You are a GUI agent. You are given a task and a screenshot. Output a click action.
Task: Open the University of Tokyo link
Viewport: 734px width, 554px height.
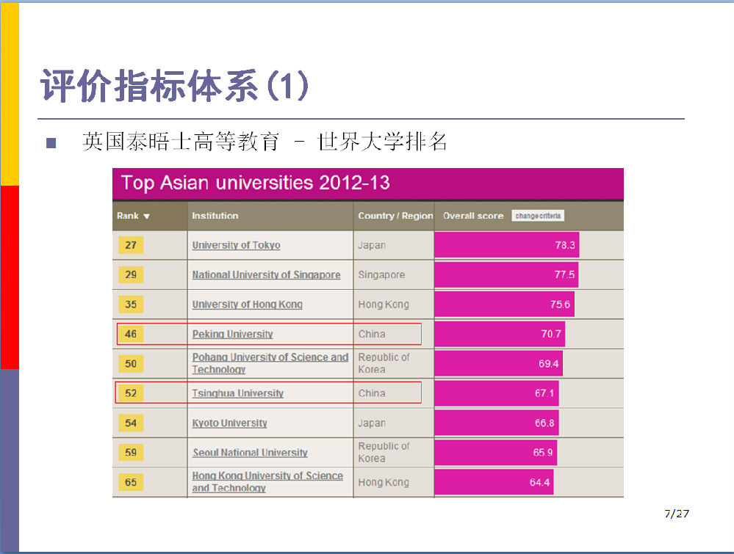point(236,245)
